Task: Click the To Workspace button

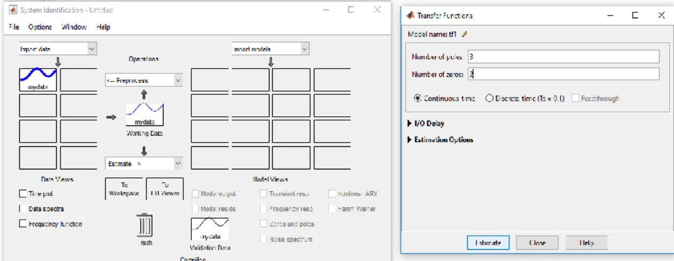Action: tap(124, 189)
